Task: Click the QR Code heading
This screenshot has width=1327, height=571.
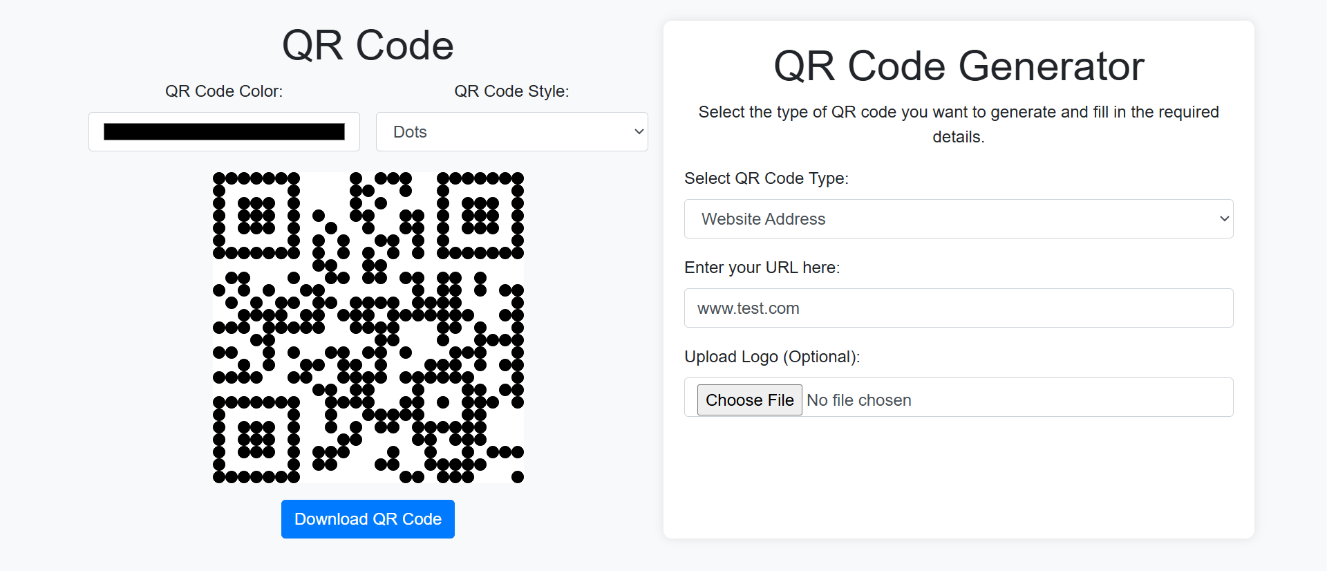Action: point(368,44)
